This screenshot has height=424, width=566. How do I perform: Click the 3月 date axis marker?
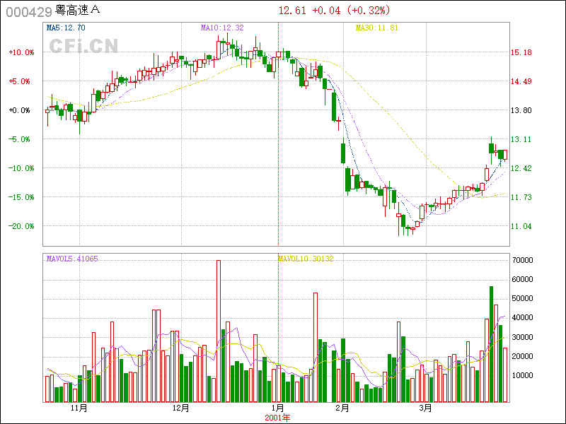[x=425, y=408]
